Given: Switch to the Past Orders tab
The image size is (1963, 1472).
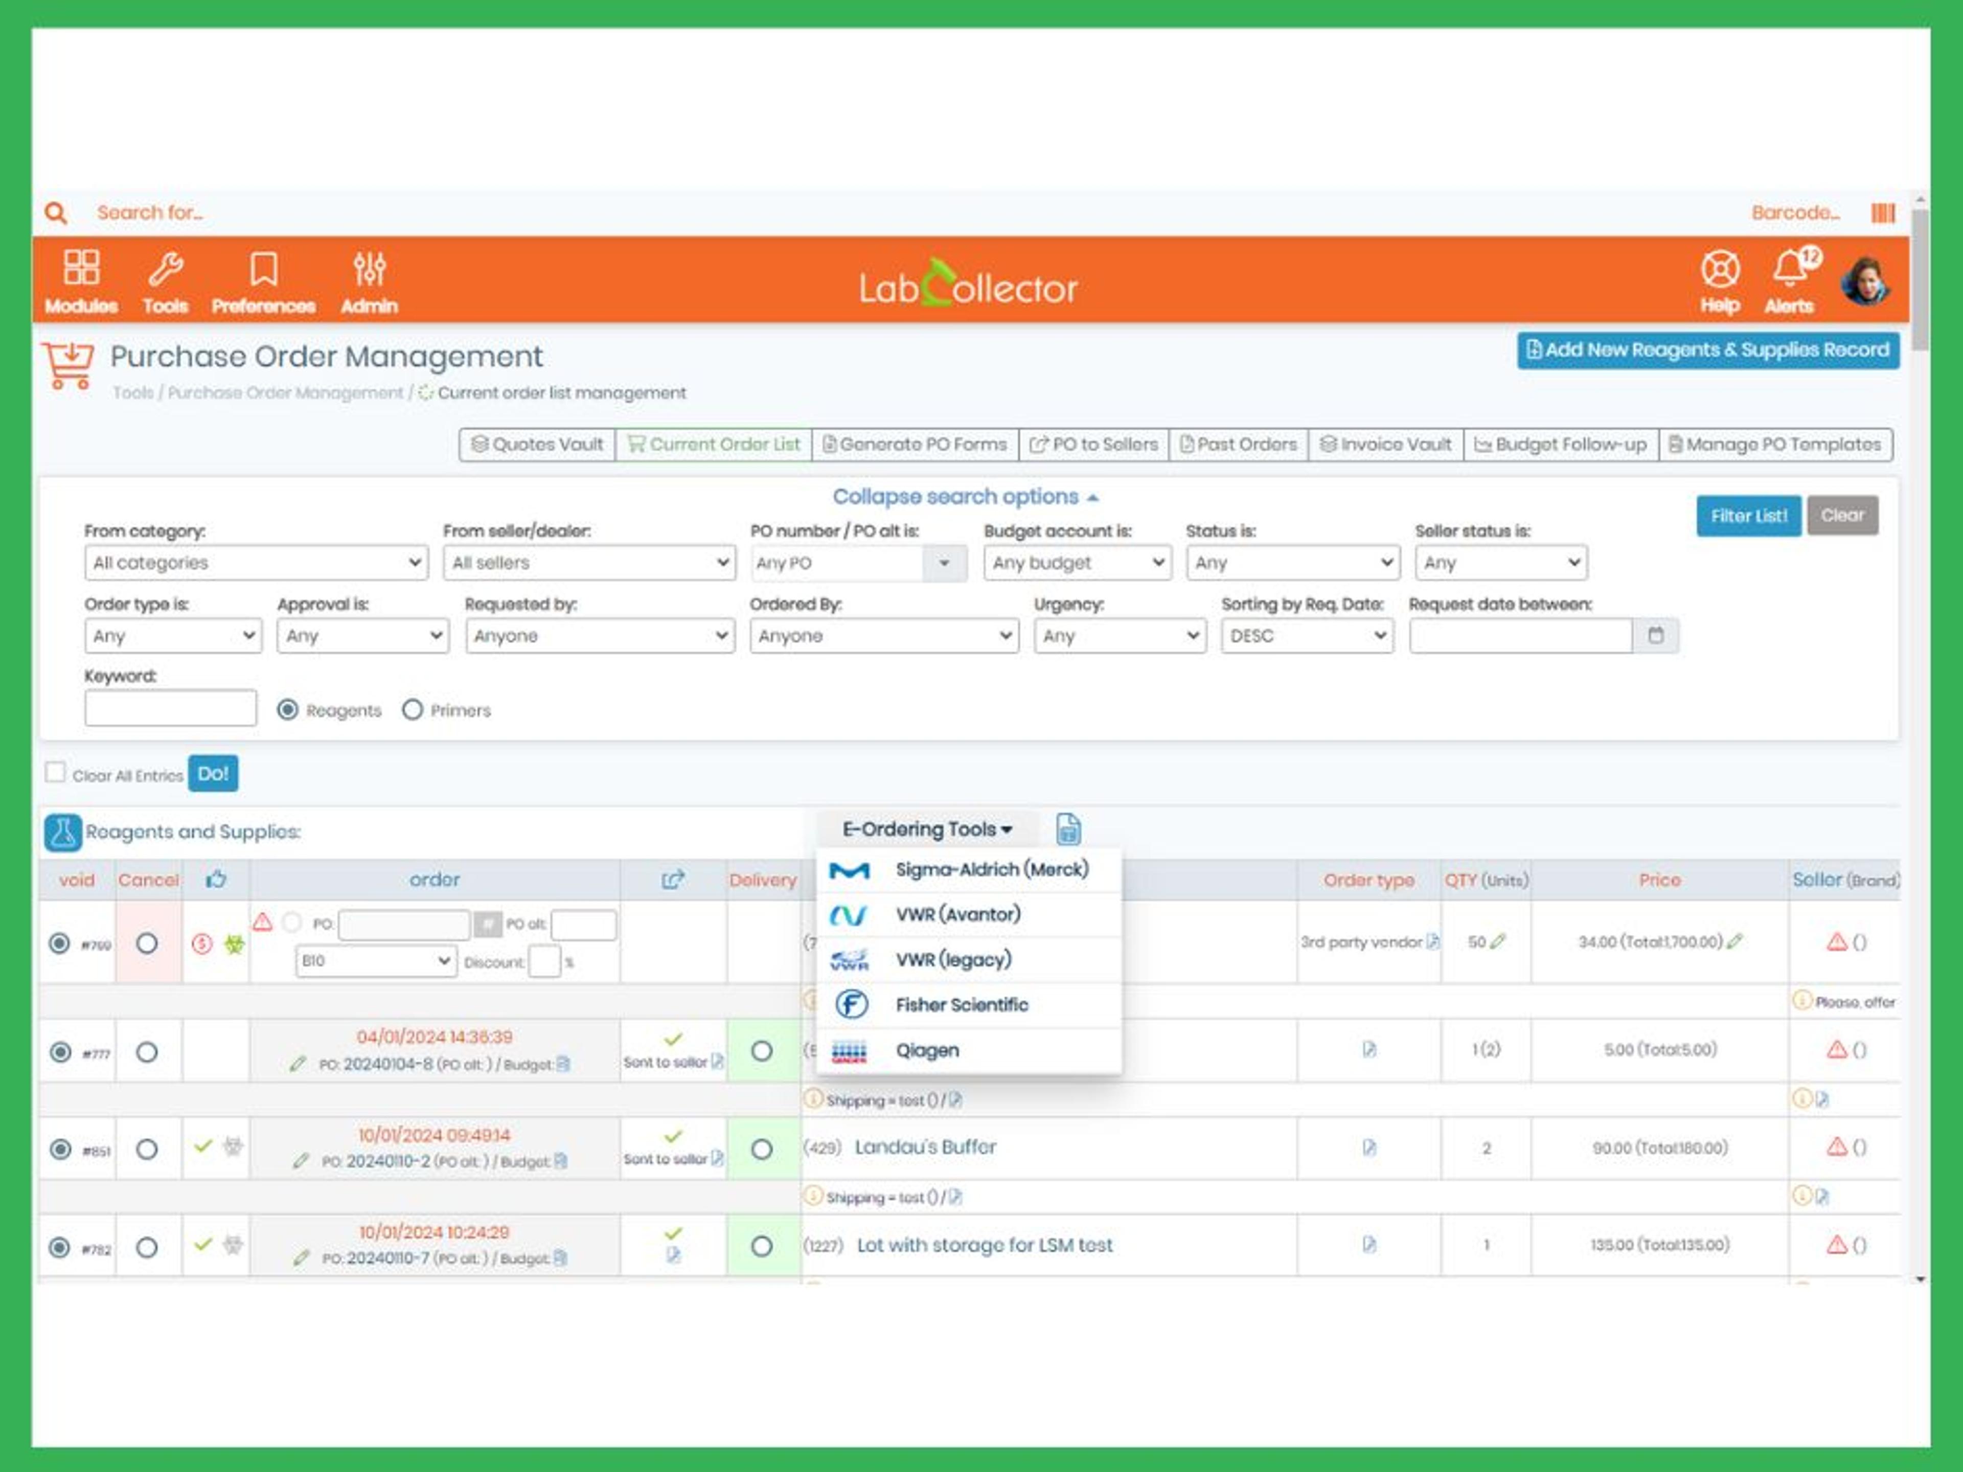Looking at the screenshot, I should point(1238,445).
